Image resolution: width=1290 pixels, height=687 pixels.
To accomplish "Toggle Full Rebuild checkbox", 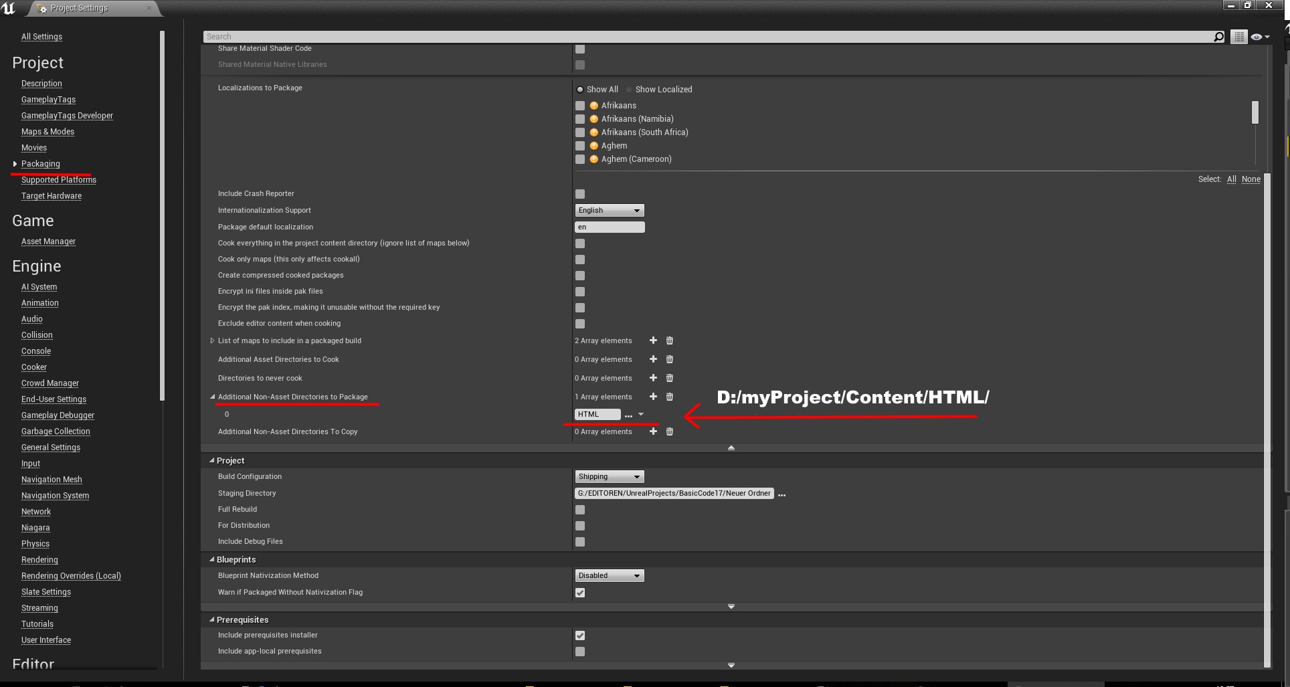I will (x=580, y=510).
